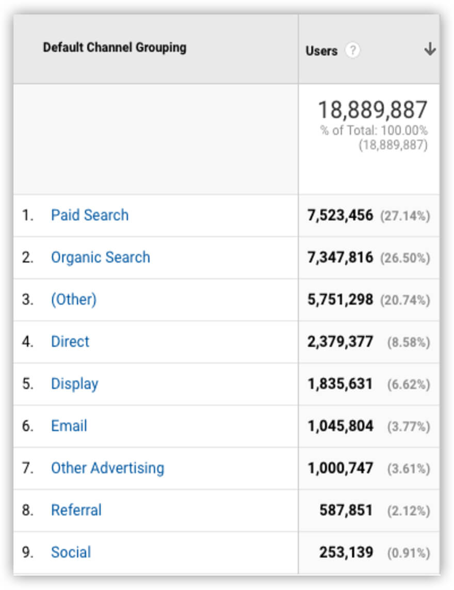Viewport: 454px width, 590px height.
Task: Click the Default Channel Grouping column header
Action: [x=115, y=47]
